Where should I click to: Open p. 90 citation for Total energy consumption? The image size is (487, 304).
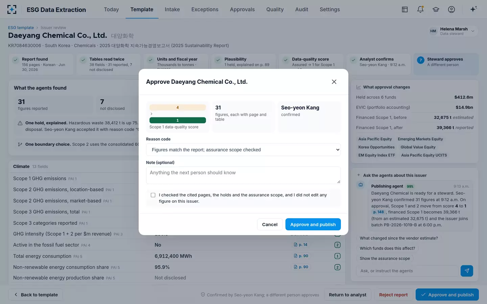pyautogui.click(x=301, y=256)
